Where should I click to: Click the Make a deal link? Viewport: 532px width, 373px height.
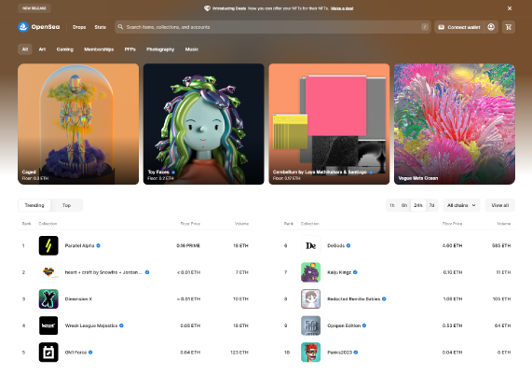[342, 8]
